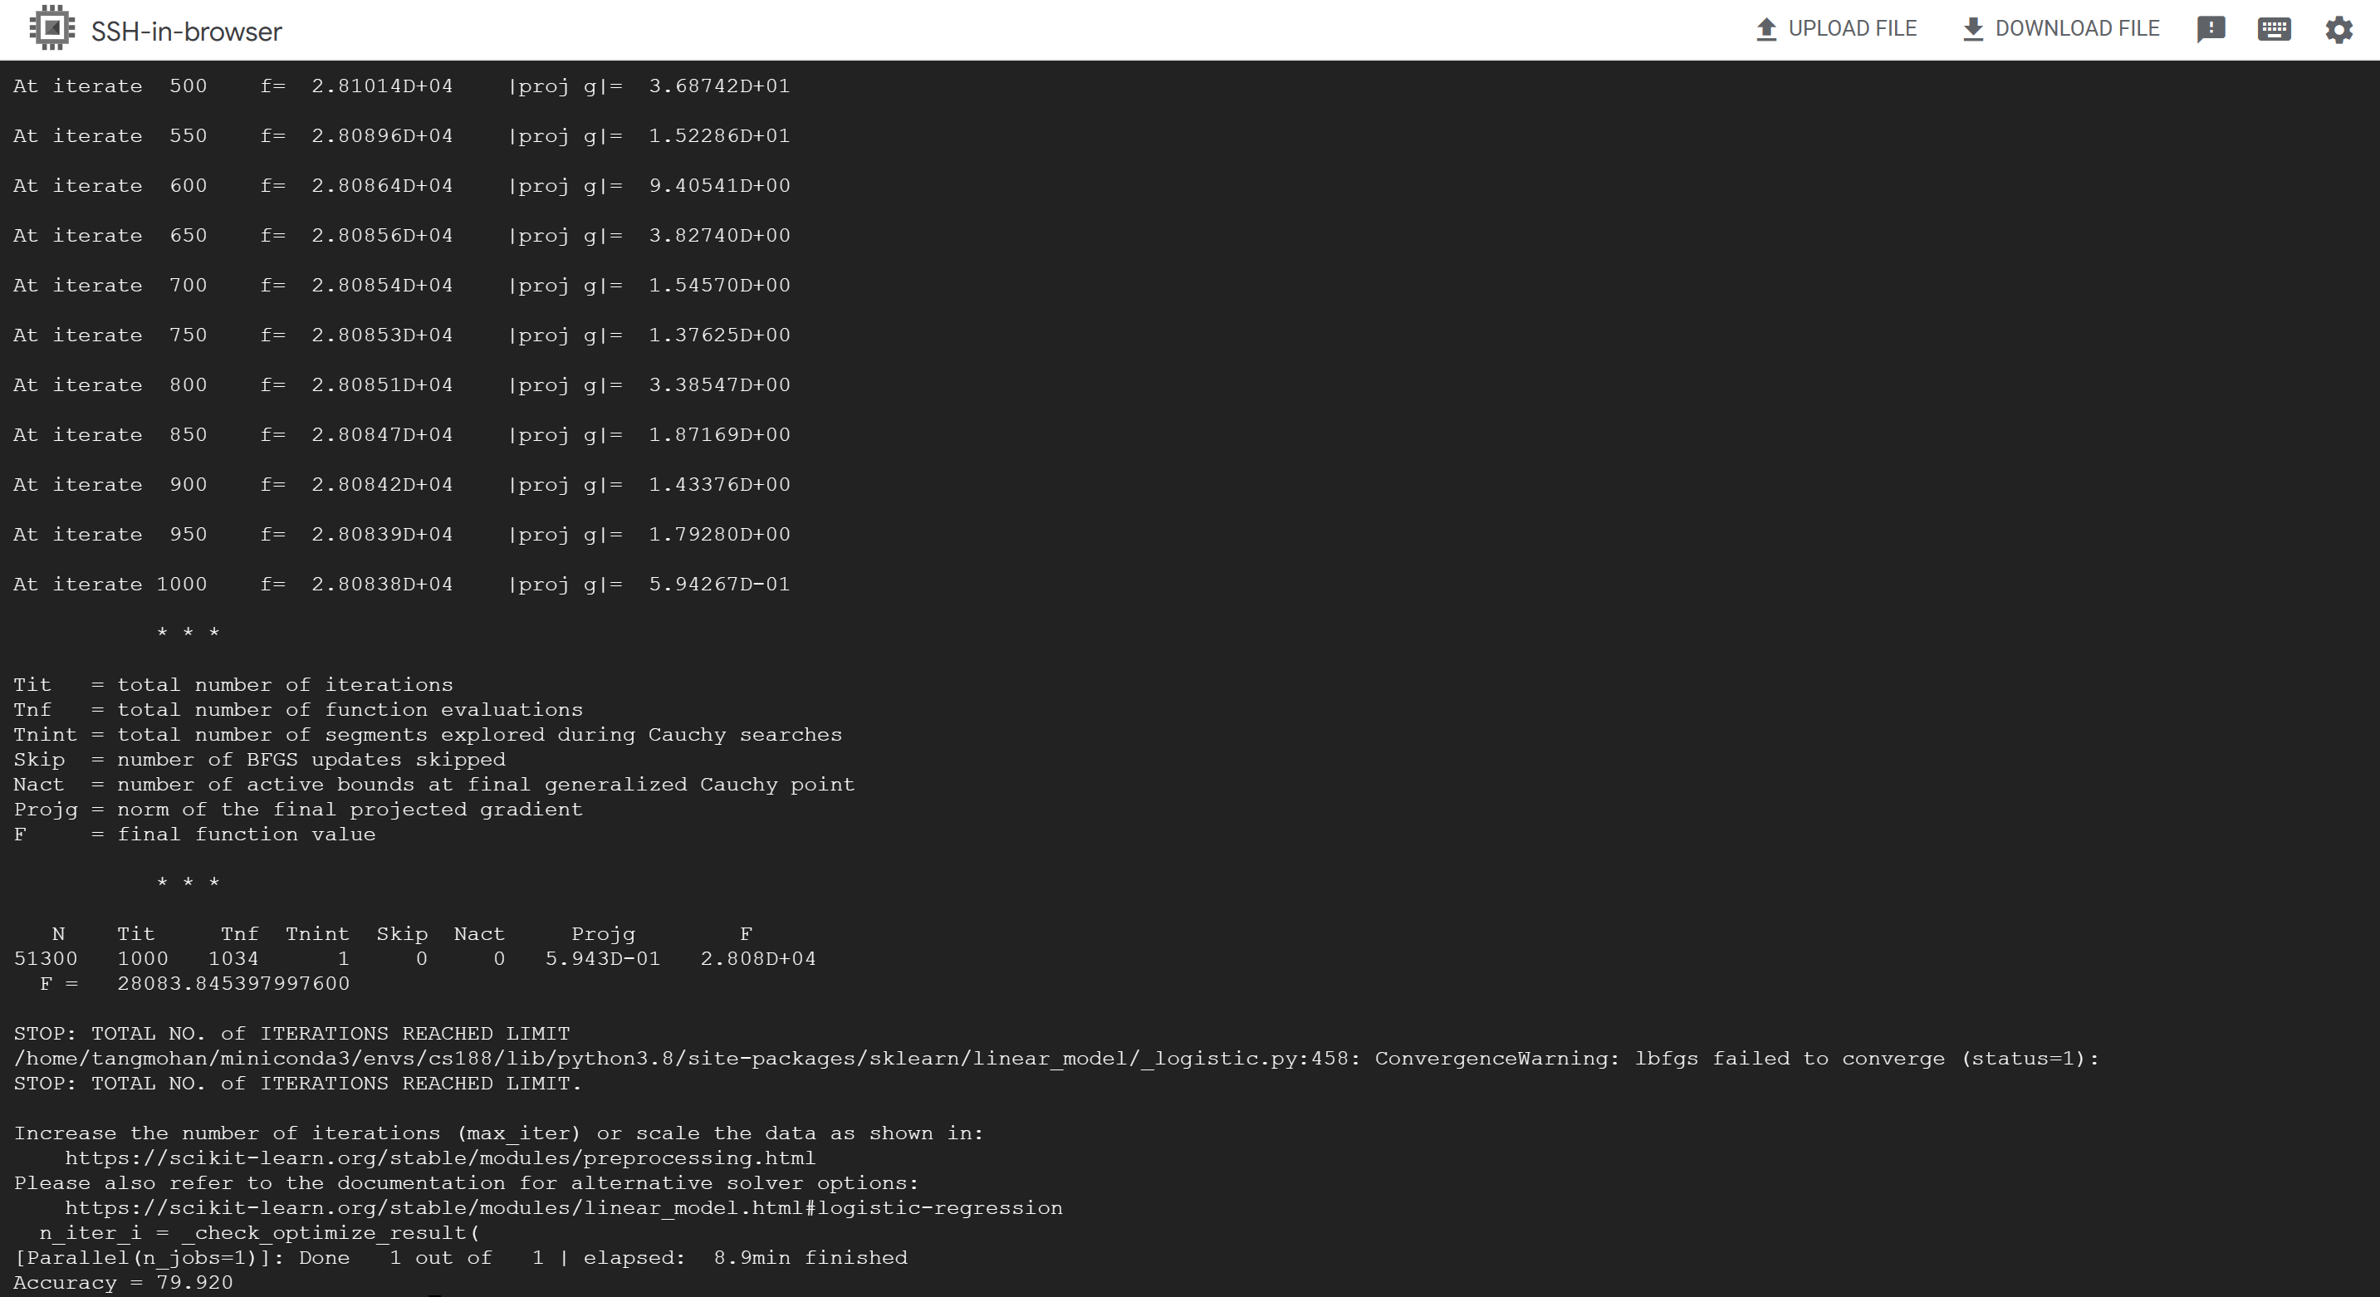2380x1297 pixels.
Task: Click the UPLOAD FILE button
Action: [1836, 28]
